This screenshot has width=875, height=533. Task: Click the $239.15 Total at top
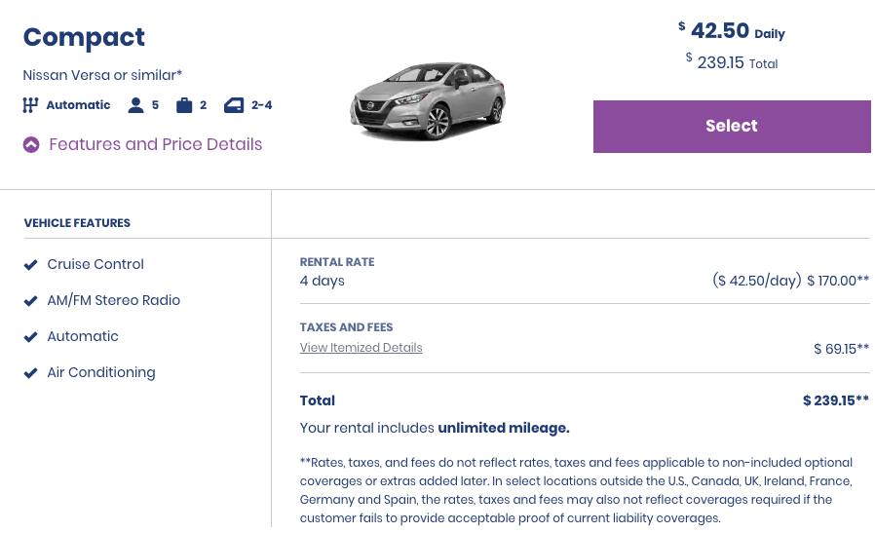(732, 62)
